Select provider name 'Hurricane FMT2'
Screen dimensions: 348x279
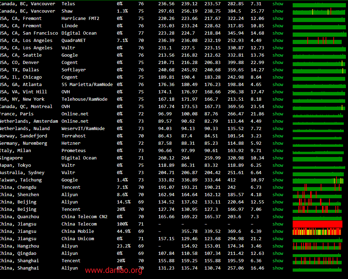[x=80, y=19]
